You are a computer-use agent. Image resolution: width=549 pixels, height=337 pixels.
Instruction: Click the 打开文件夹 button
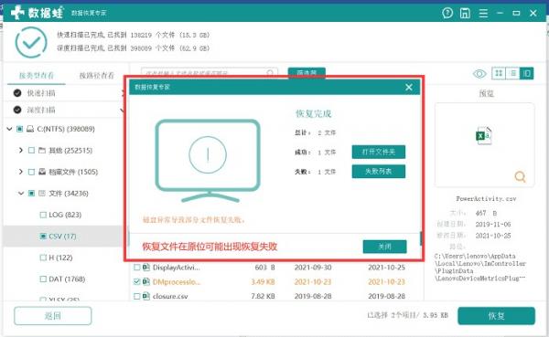pyautogui.click(x=379, y=152)
